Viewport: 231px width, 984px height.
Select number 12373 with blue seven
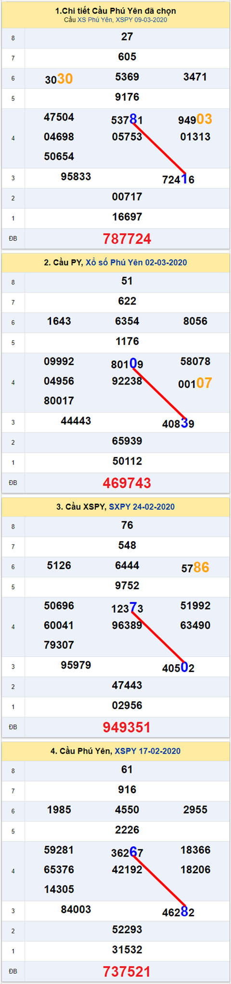point(127,608)
